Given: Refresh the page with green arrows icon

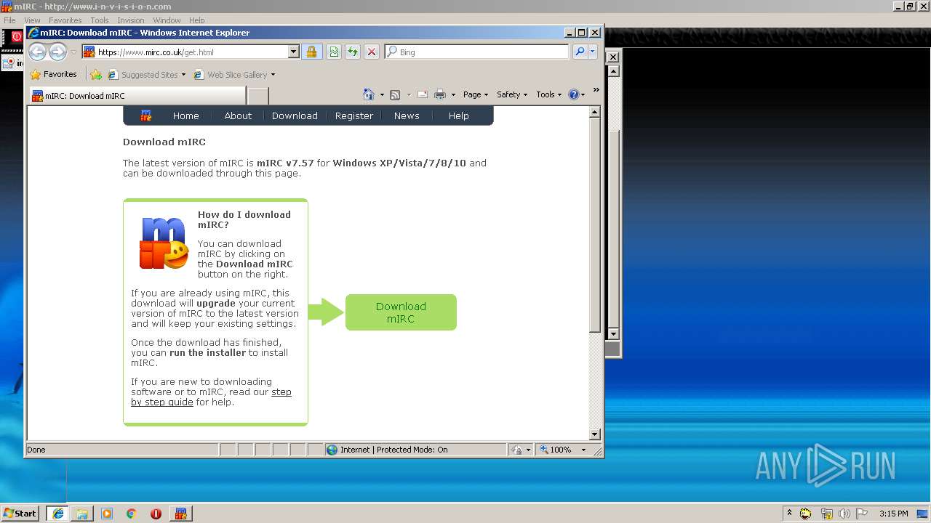Looking at the screenshot, I should click(353, 52).
